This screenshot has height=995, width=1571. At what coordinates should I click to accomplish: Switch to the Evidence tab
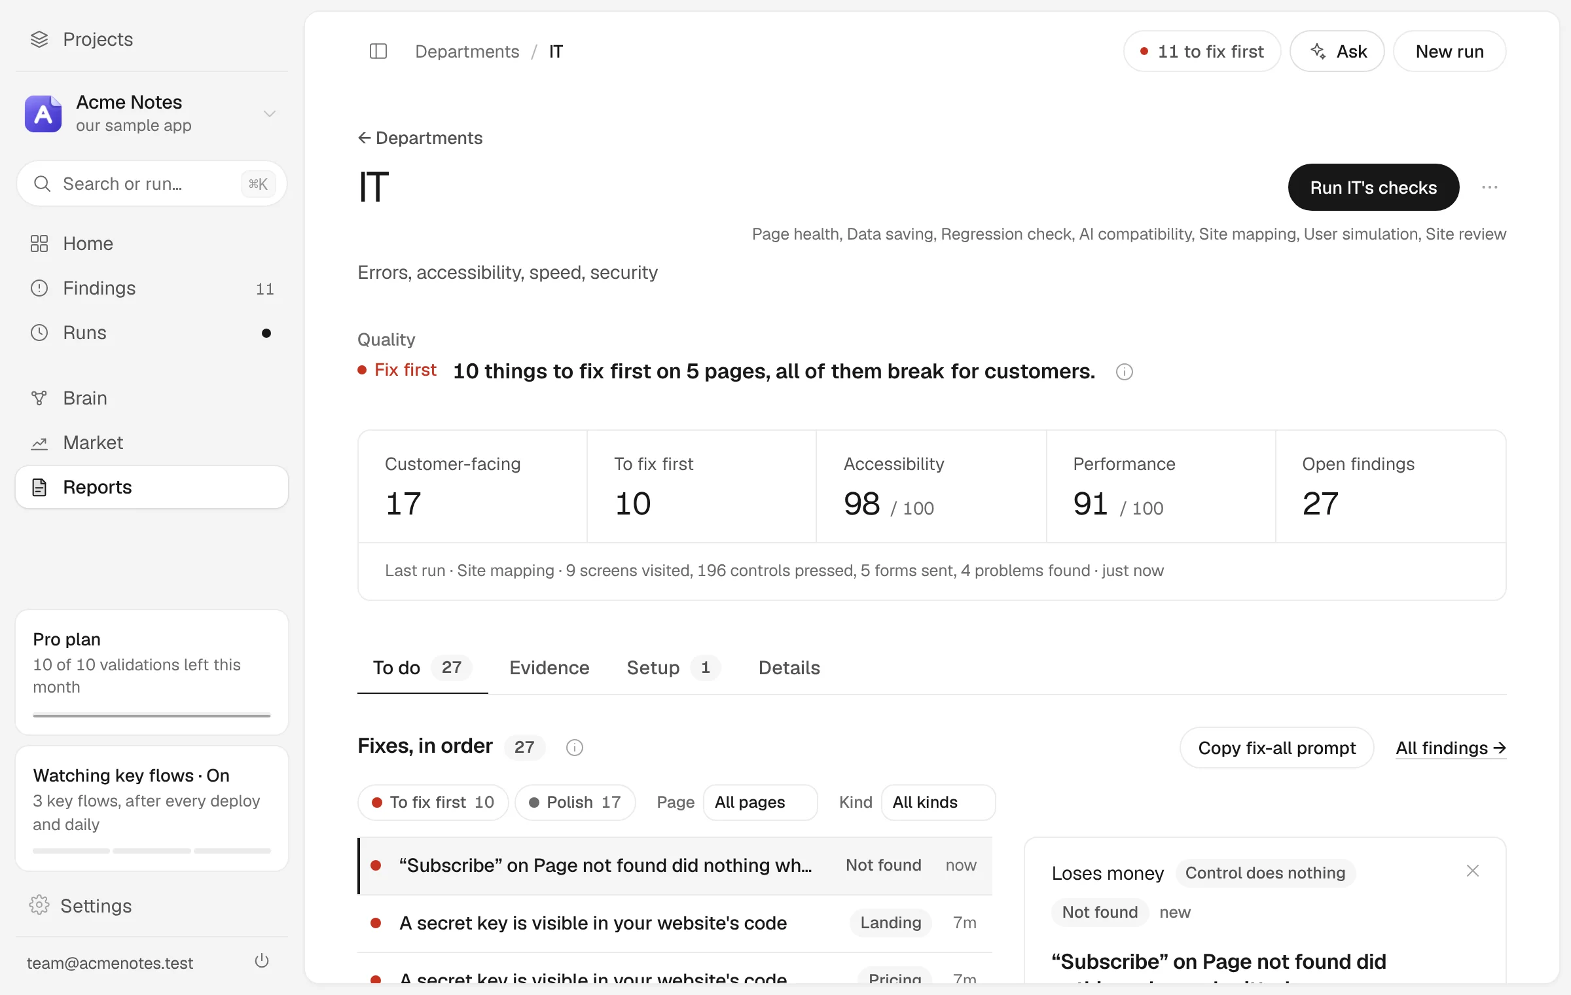point(549,667)
